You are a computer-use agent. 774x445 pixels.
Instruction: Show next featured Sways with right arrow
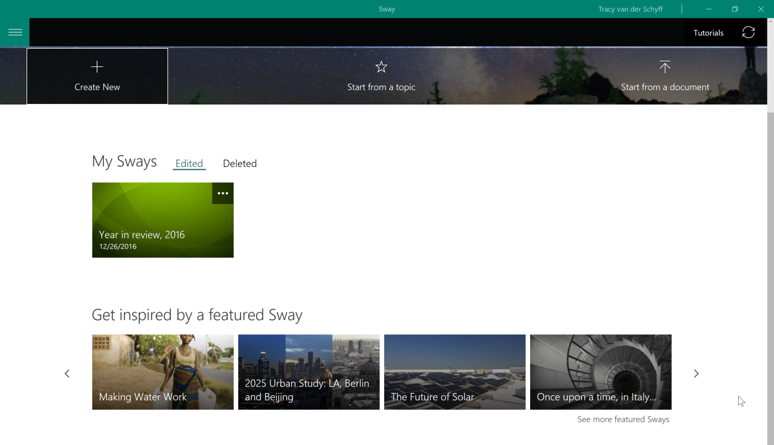point(696,374)
